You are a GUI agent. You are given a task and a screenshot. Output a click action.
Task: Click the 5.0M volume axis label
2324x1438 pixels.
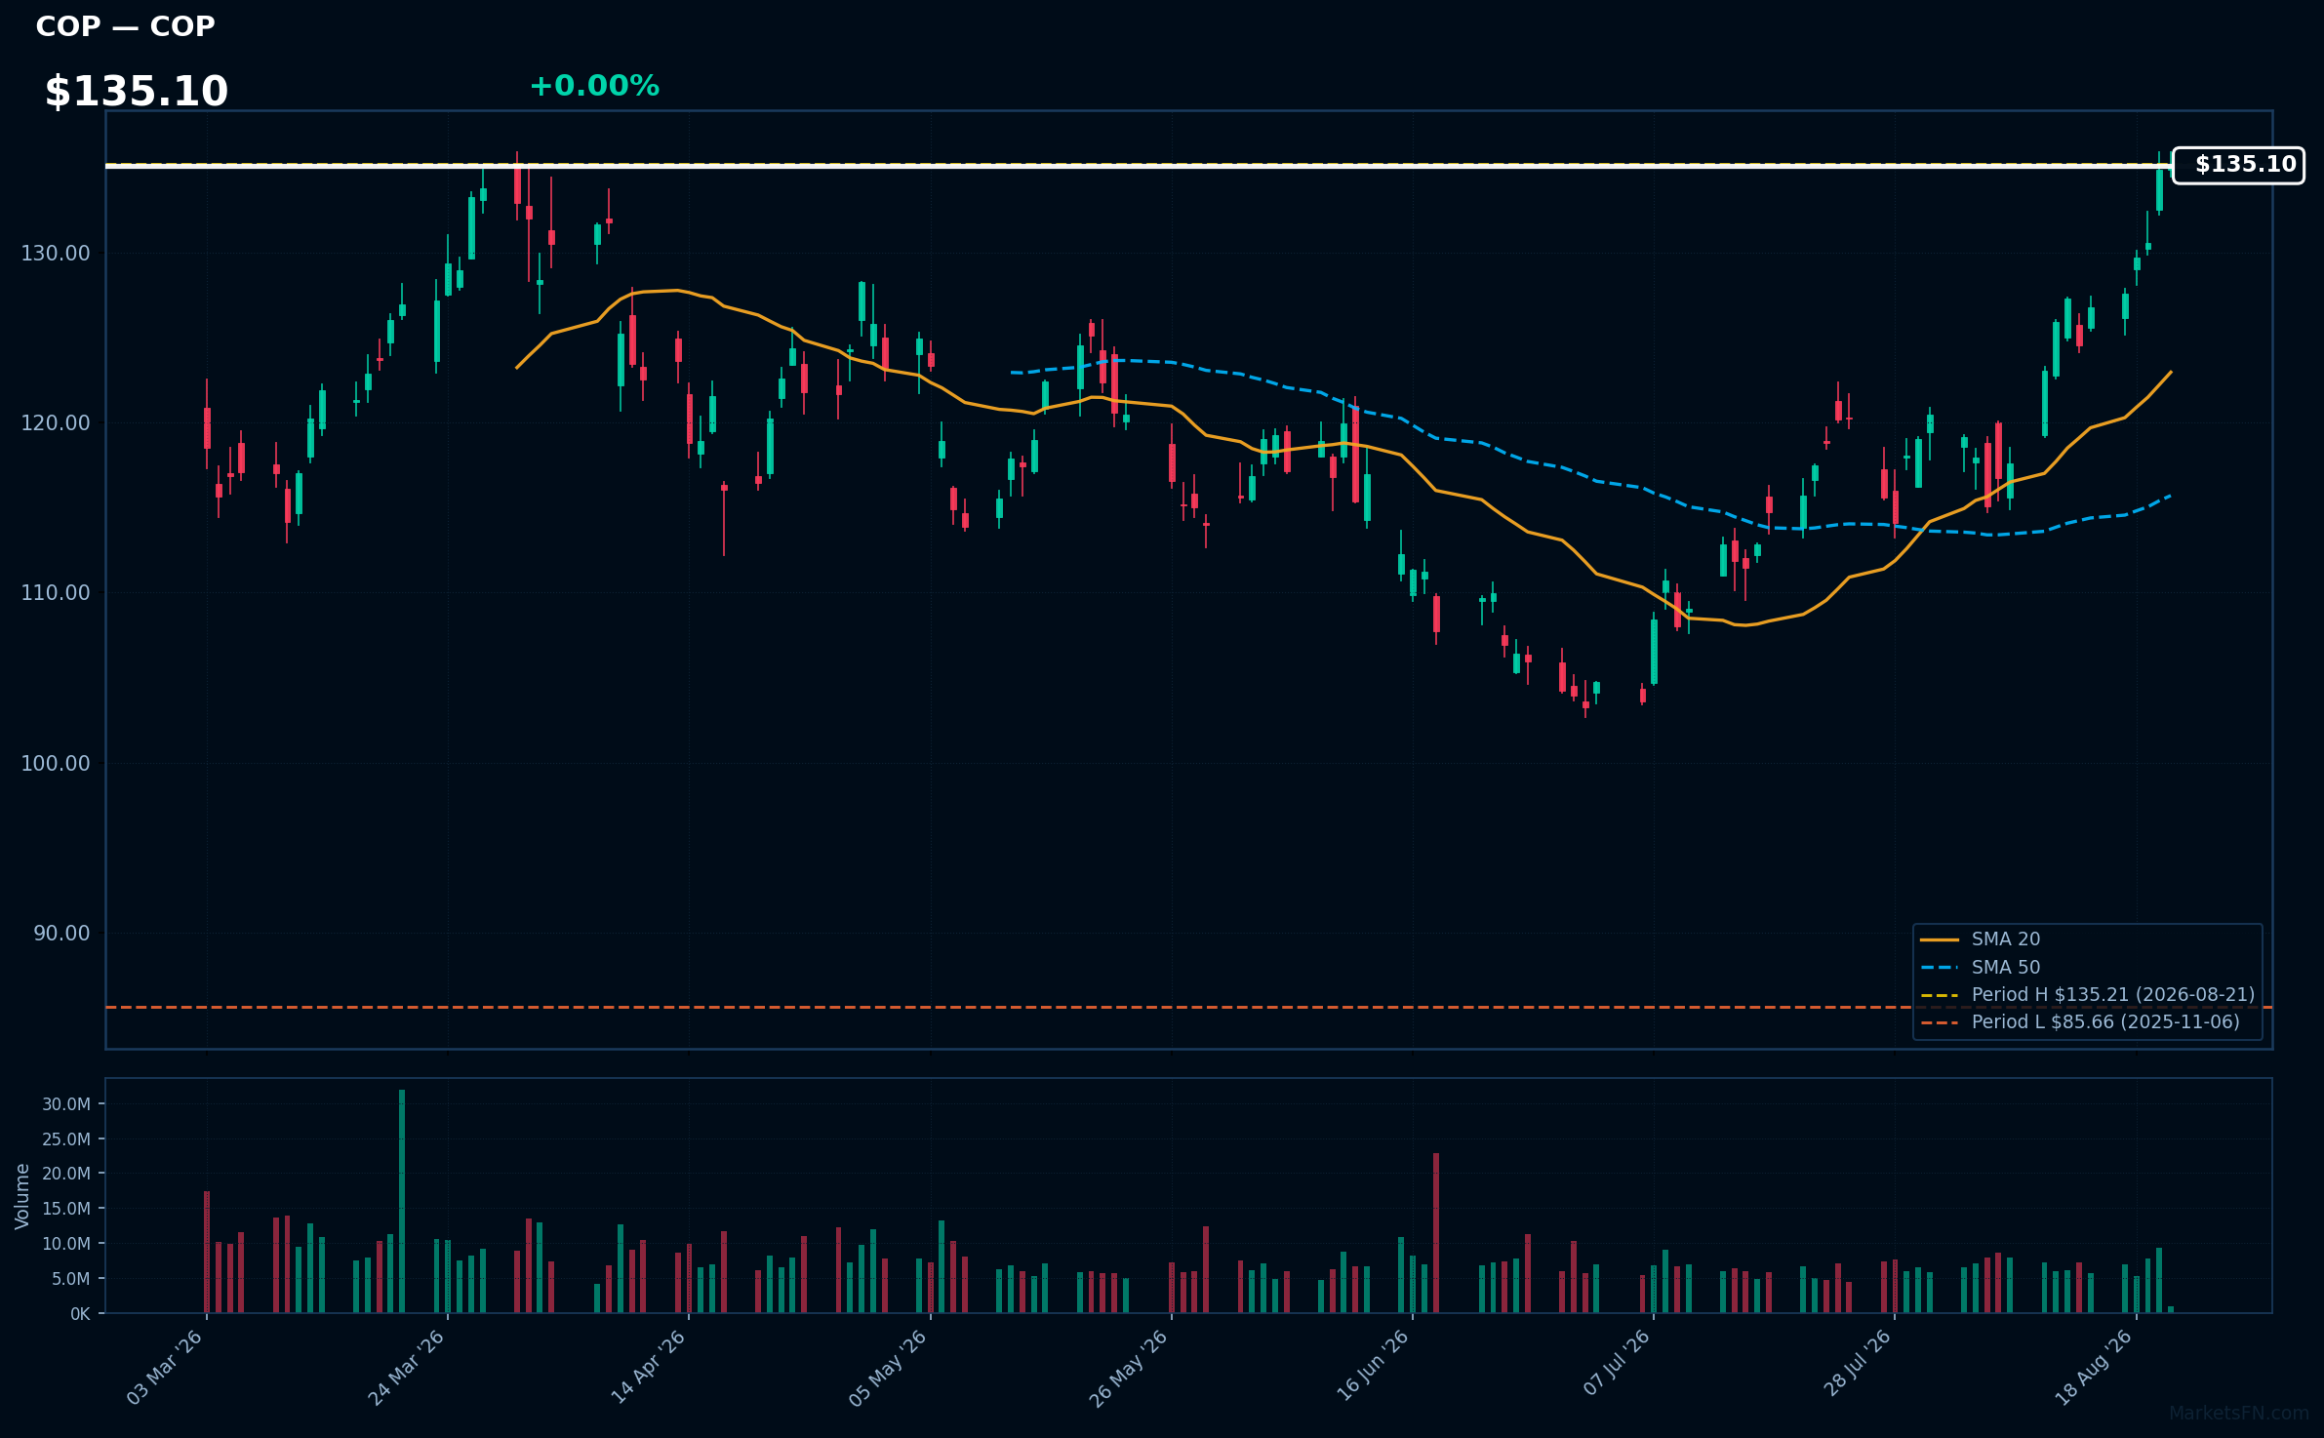click(x=70, y=1279)
